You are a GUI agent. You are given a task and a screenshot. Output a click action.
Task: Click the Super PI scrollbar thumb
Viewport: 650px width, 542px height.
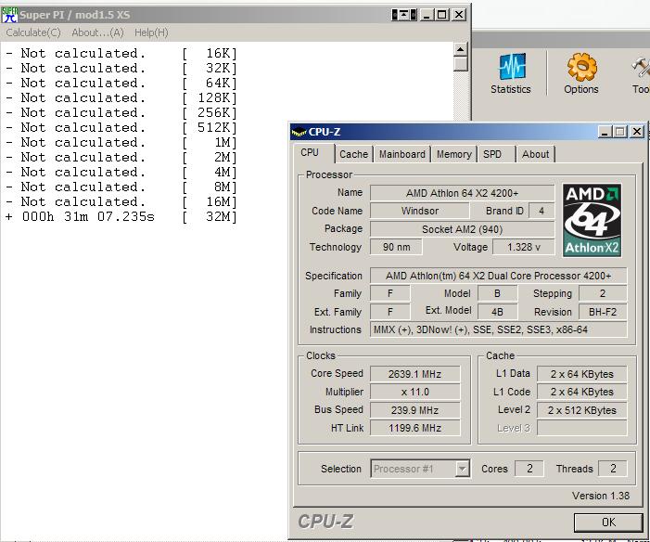click(461, 64)
